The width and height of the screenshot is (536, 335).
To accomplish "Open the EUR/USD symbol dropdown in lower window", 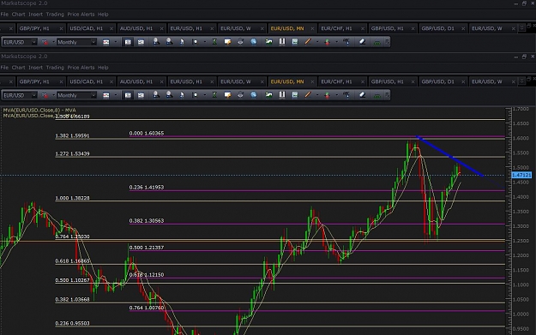I will pos(33,95).
